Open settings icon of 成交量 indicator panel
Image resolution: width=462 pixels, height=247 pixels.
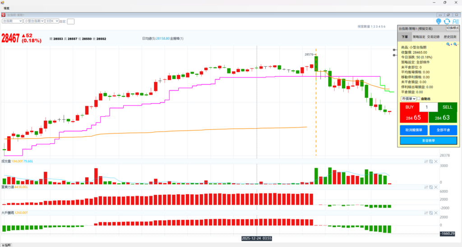point(426,161)
